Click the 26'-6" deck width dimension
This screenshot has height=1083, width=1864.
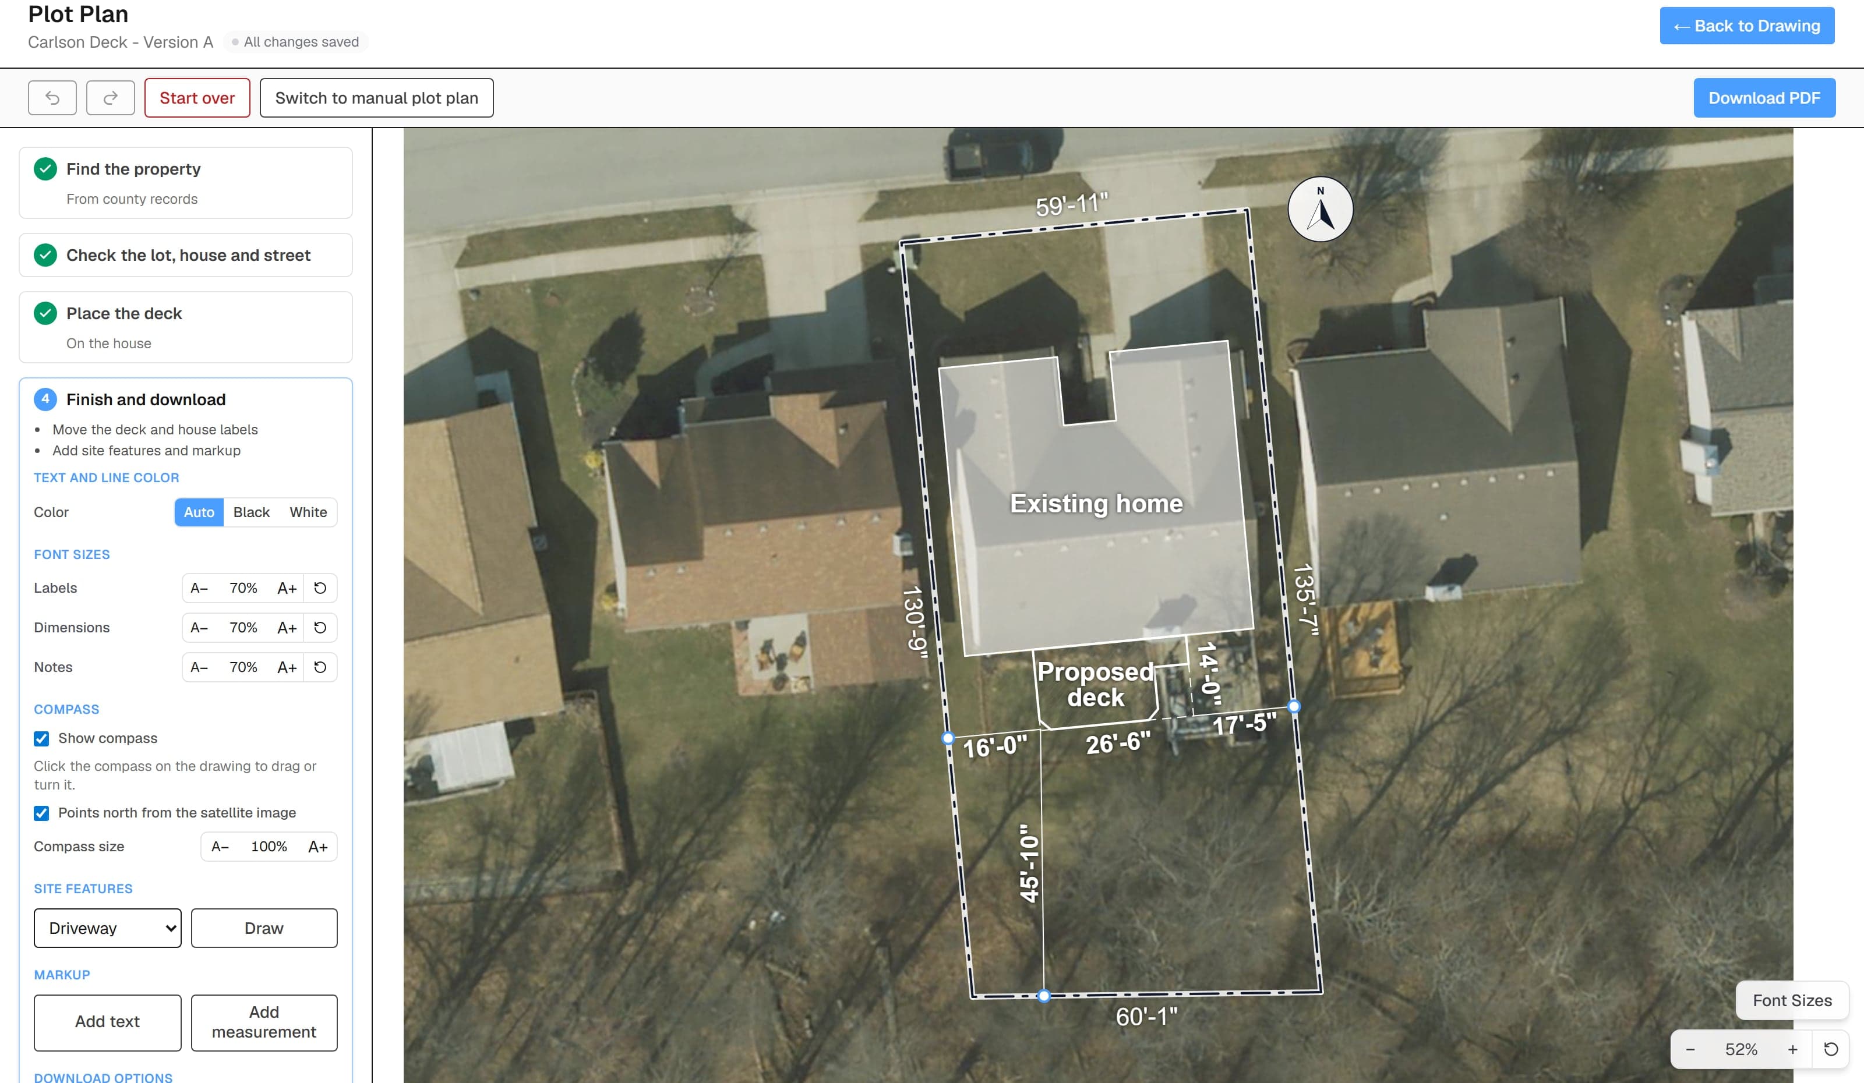click(1118, 742)
